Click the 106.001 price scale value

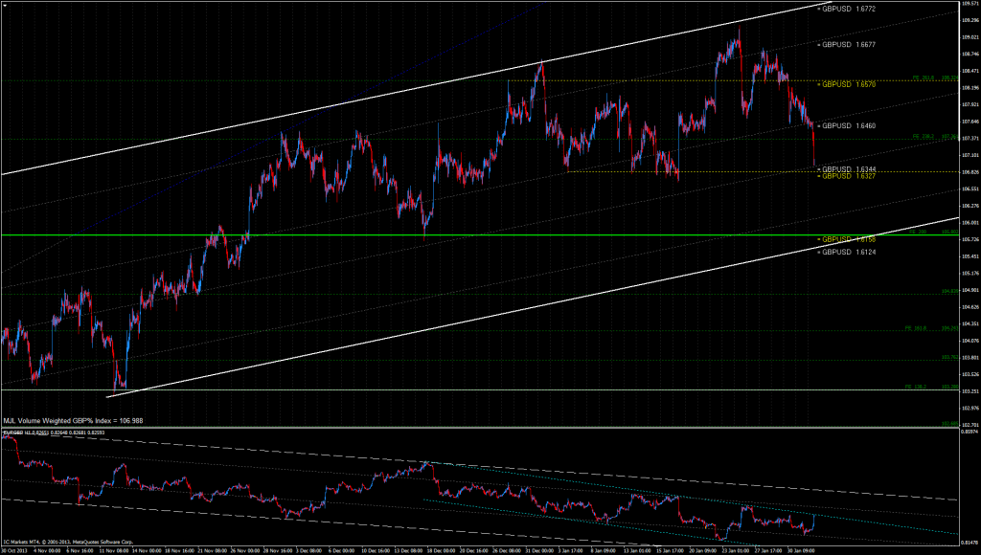[x=970, y=223]
